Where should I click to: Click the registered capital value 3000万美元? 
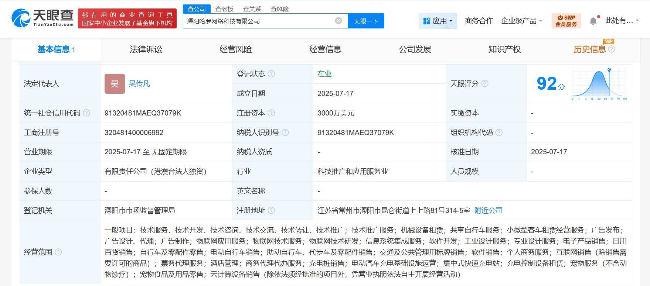point(336,113)
